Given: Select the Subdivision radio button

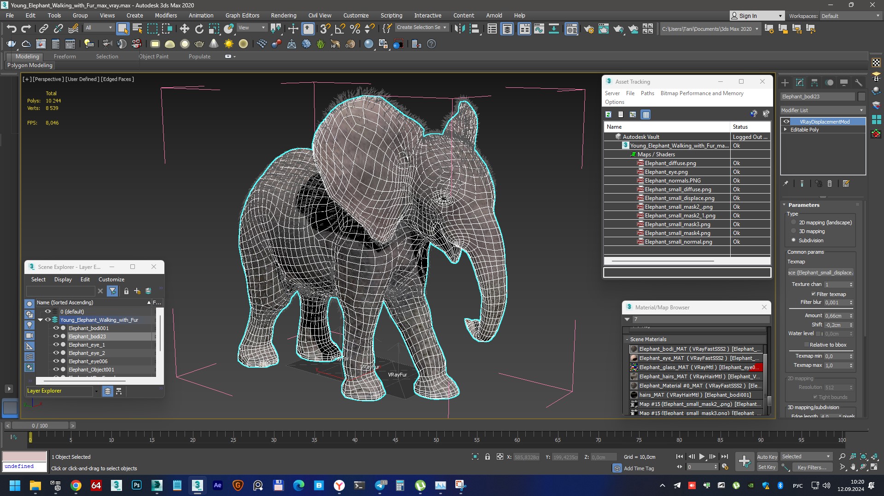Looking at the screenshot, I should (793, 240).
